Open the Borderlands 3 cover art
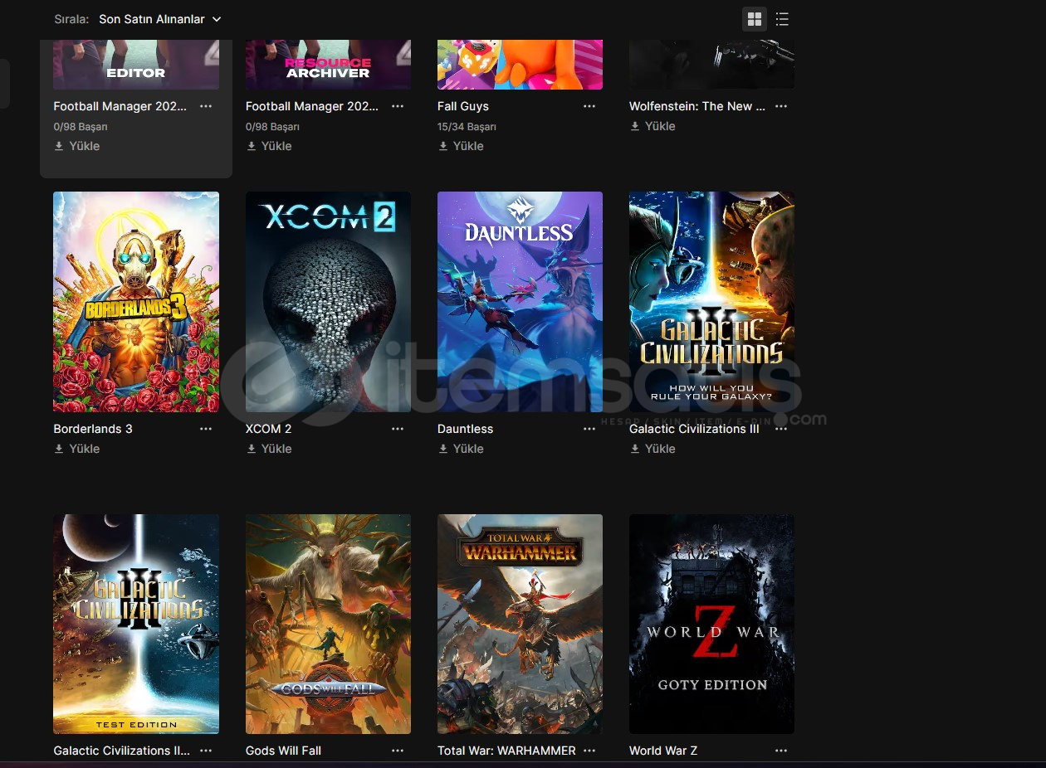 [136, 302]
